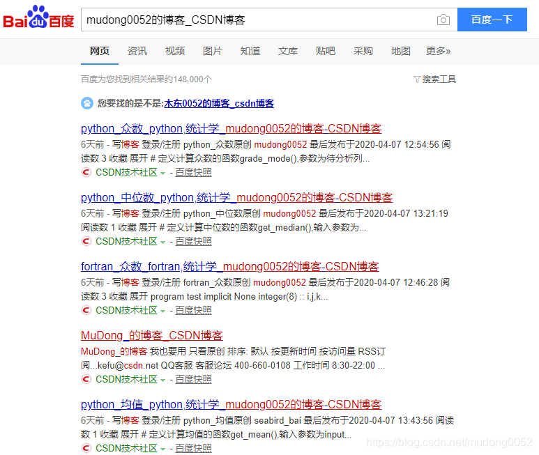Expand source dropdown under fortran_众数 result
539x455 pixels.
click(x=163, y=311)
